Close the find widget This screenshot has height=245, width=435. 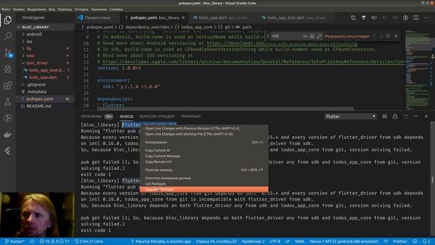coord(396,36)
